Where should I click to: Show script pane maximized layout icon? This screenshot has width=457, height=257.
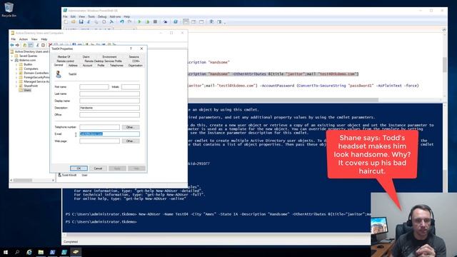tap(201, 22)
